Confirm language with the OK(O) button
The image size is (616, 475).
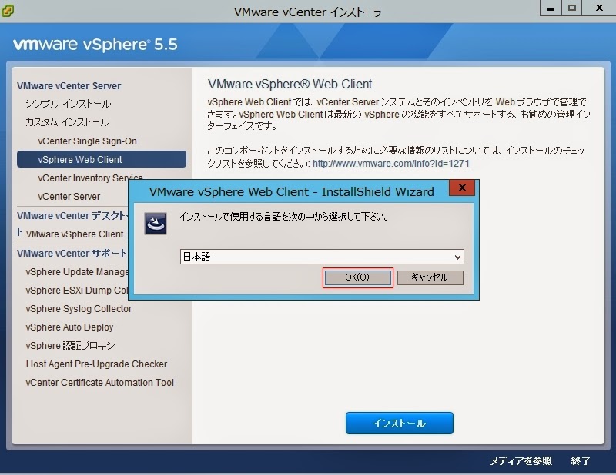pos(357,277)
